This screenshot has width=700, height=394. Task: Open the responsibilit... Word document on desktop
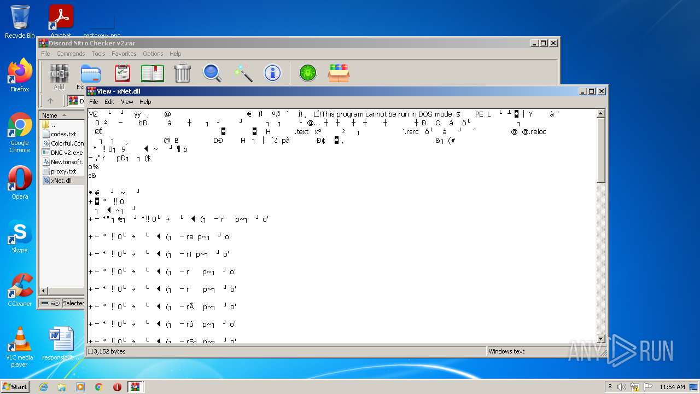tap(61, 344)
